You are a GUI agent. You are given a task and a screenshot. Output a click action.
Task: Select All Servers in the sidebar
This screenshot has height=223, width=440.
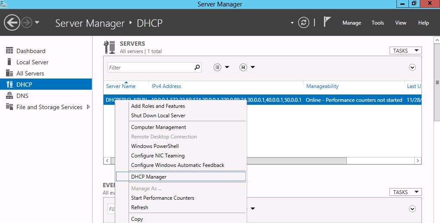(46, 73)
